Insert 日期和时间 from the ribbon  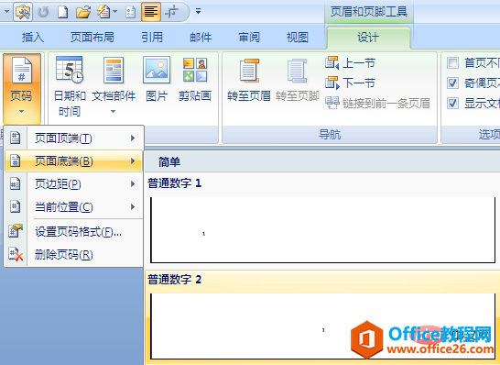pyautogui.click(x=70, y=86)
